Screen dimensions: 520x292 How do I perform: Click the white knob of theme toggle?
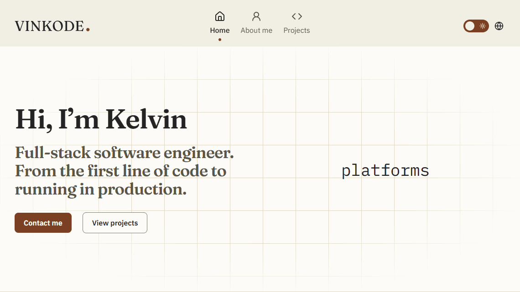coord(469,26)
